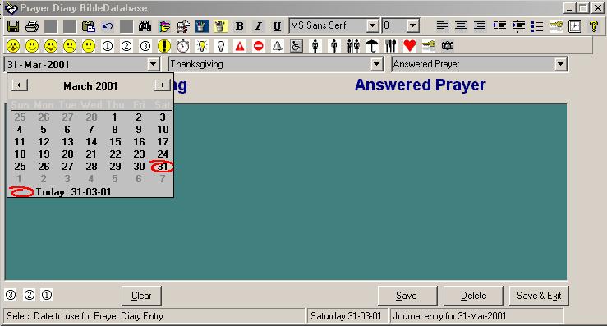Image resolution: width=607 pixels, height=326 pixels.
Task: Click the floppy disk save icon
Action: pyautogui.click(x=13, y=26)
